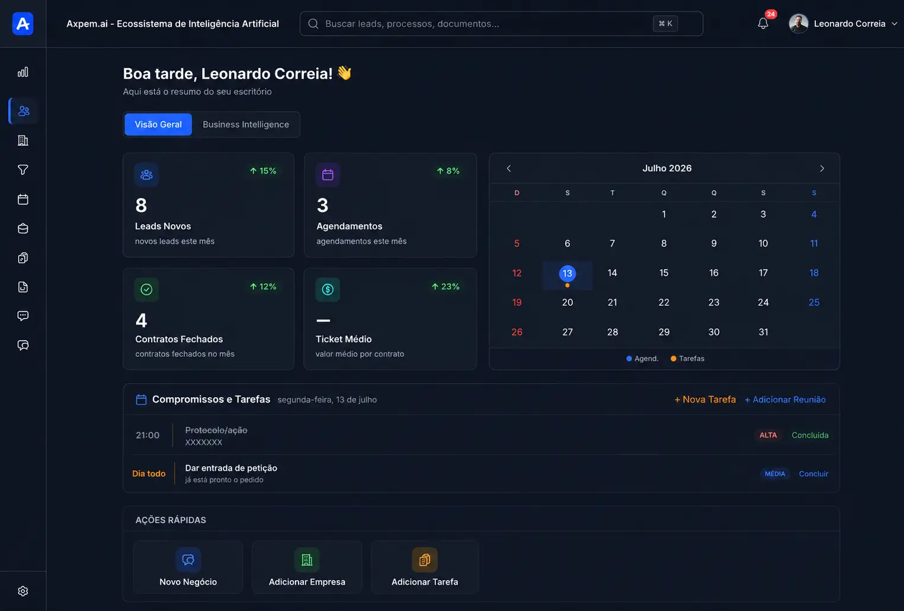The width and height of the screenshot is (904, 611).
Task: Switch to the Business Intelligence tab
Action: pyautogui.click(x=246, y=124)
